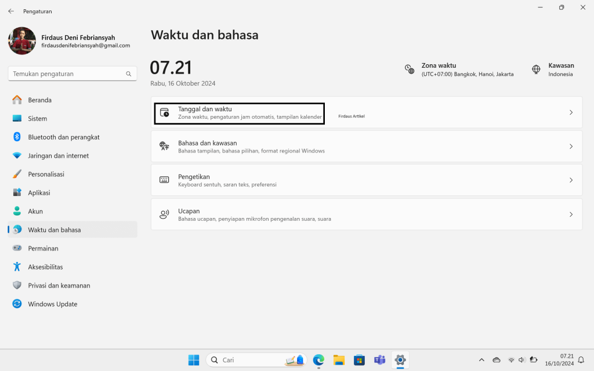Screen dimensions: 594x371
Task: Launch Microsoft Edge from taskbar
Action: tap(318, 360)
